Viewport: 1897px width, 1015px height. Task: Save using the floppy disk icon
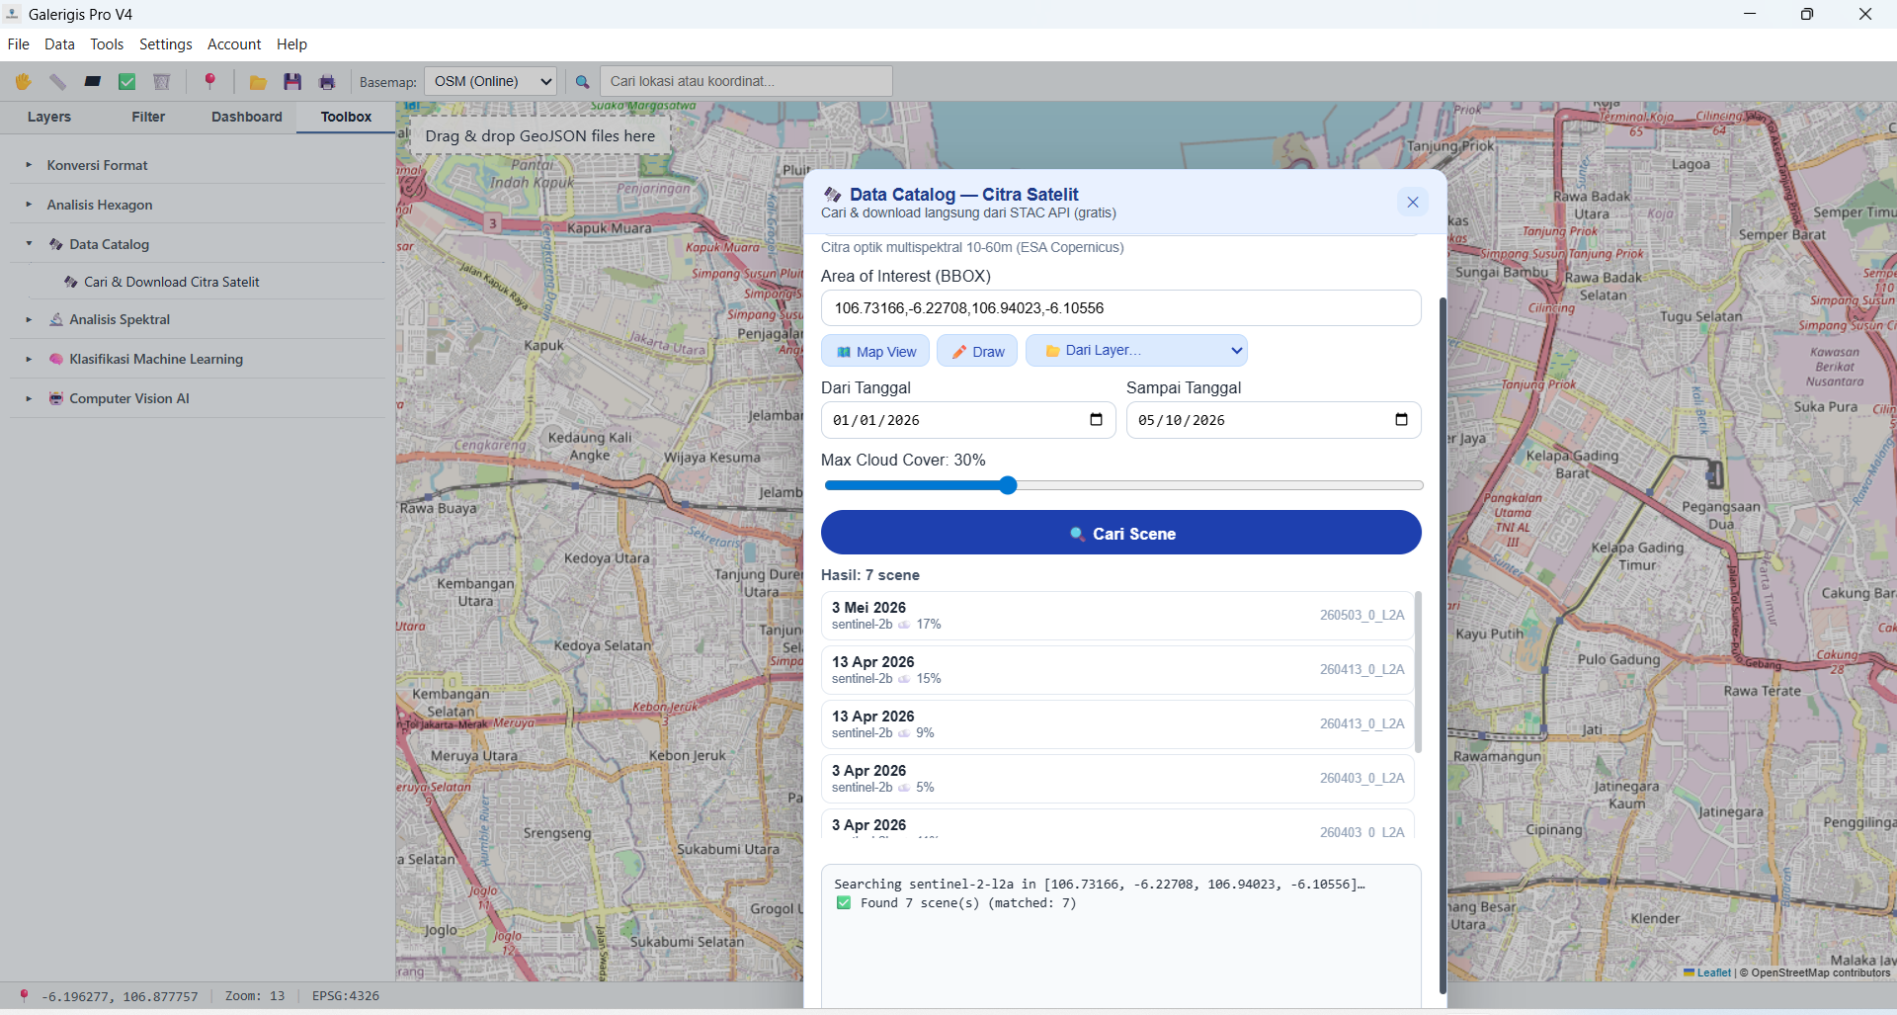click(292, 82)
